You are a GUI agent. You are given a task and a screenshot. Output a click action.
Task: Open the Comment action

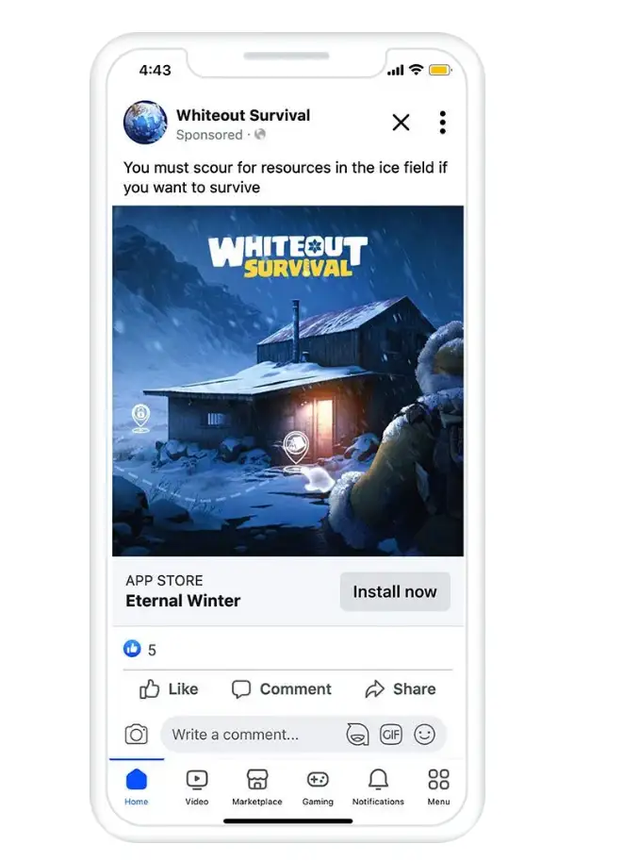282,688
